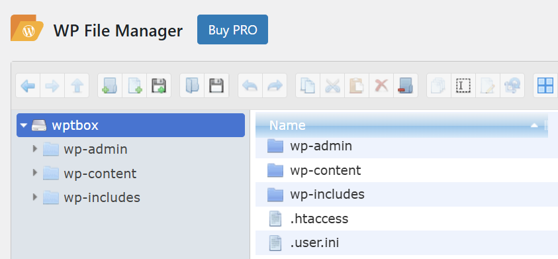Select the .user.ini file
558x259 pixels.
407,242
